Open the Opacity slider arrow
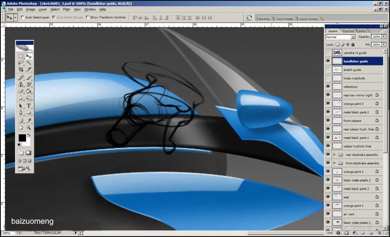This screenshot has height=237, width=390. [x=384, y=37]
